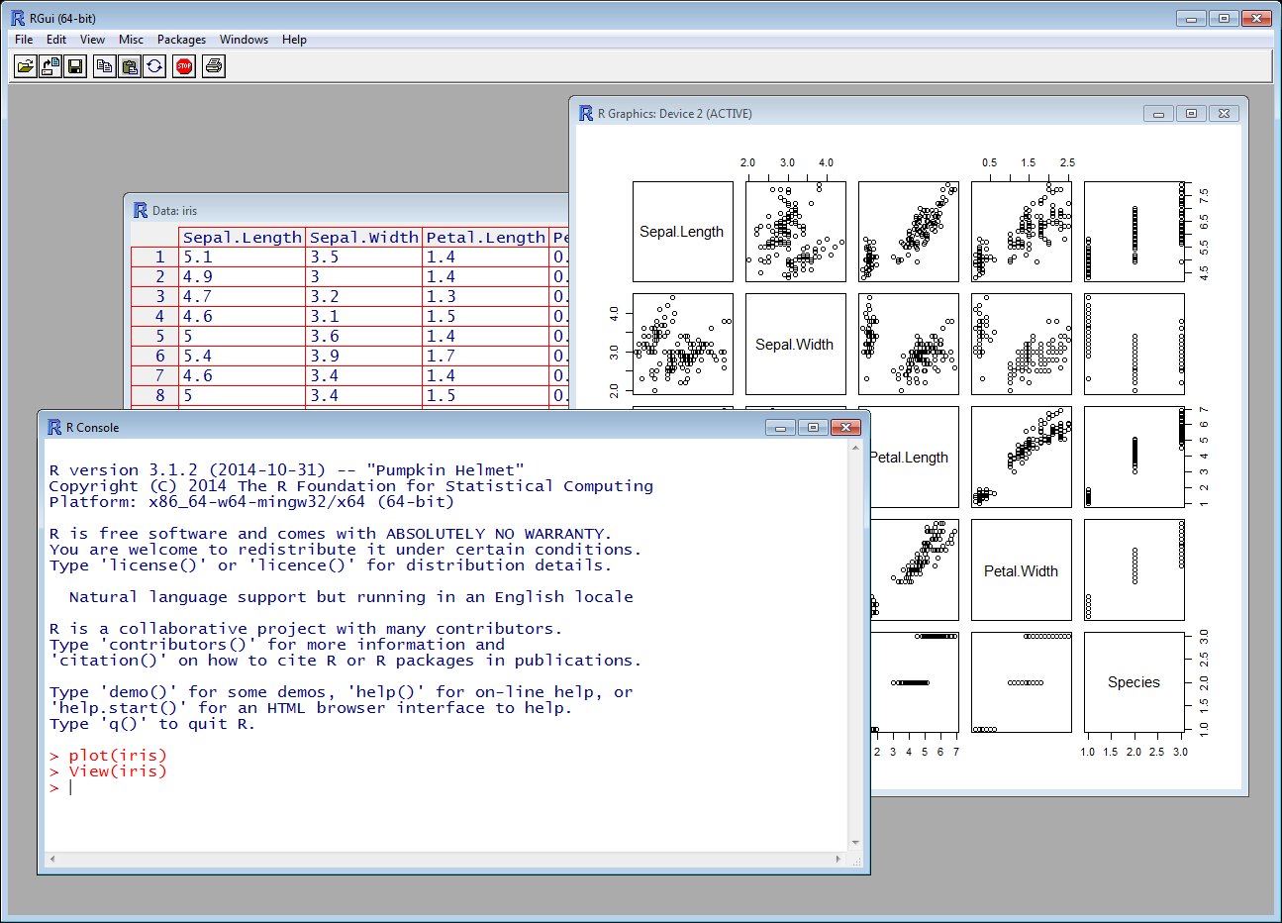Click the 1.3 Petal.Length cell in row 3

[x=486, y=297]
